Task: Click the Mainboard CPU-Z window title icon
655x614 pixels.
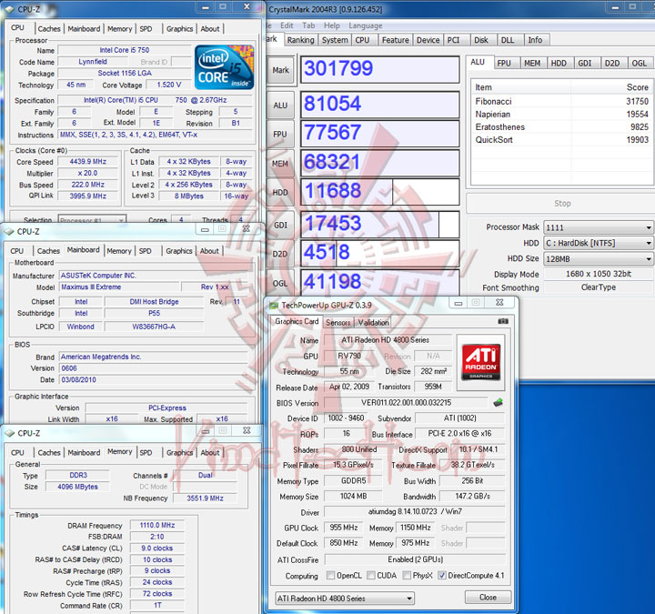Action: click(9, 231)
